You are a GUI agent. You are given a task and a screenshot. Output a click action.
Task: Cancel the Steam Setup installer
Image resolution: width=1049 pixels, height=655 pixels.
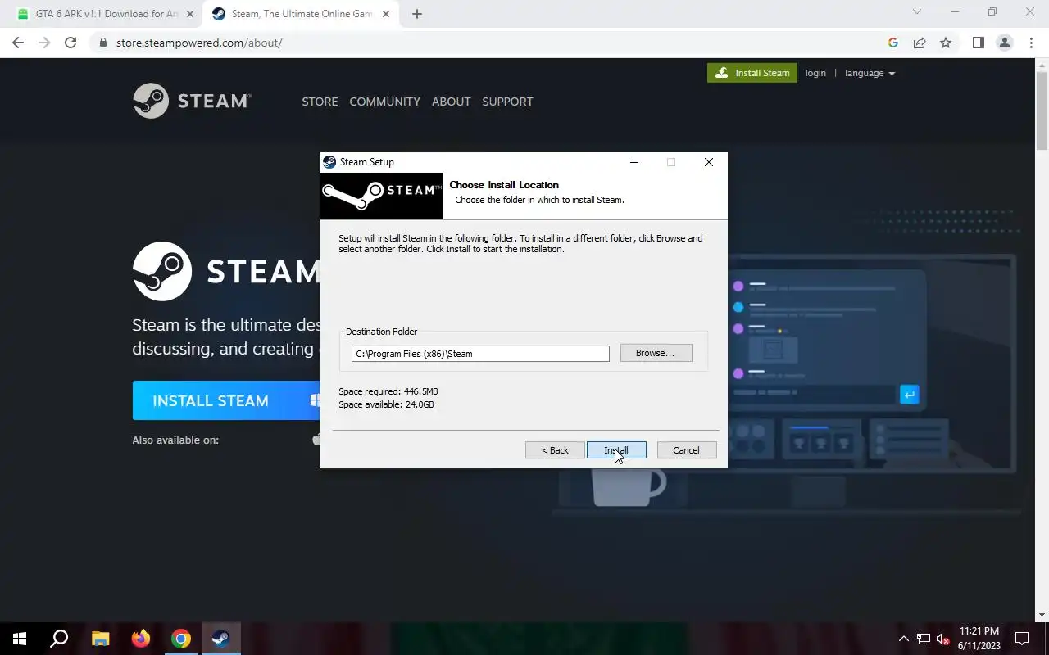[687, 450]
